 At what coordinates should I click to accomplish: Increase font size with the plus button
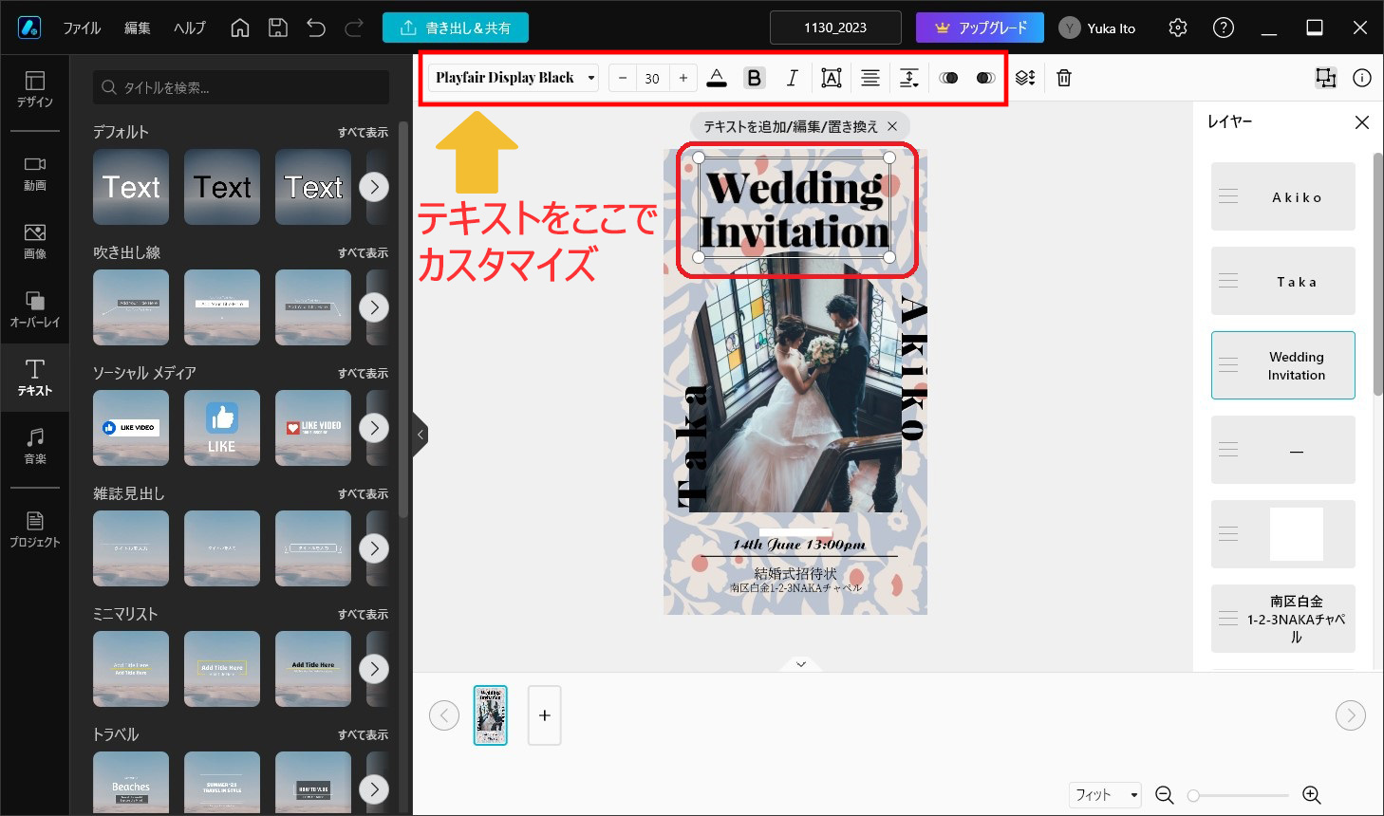click(683, 78)
